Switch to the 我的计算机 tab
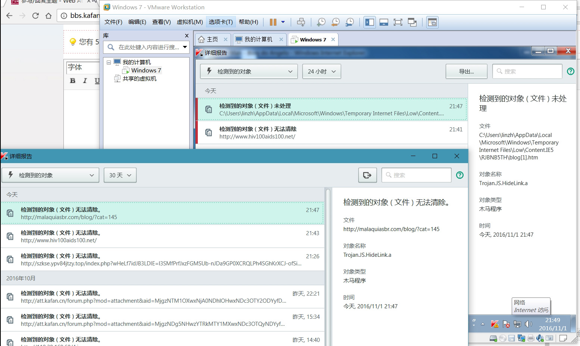Image resolution: width=580 pixels, height=346 pixels. pyautogui.click(x=259, y=40)
